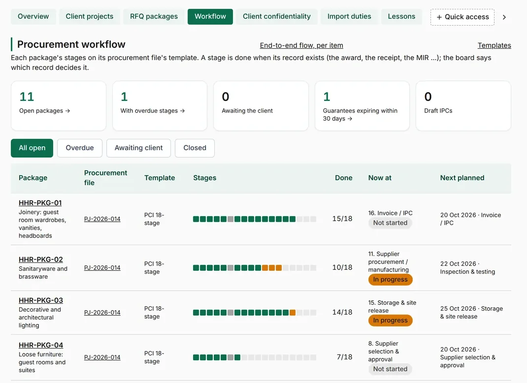Open the 11 Open packages card
Image resolution: width=527 pixels, height=383 pixels.
pos(59,106)
